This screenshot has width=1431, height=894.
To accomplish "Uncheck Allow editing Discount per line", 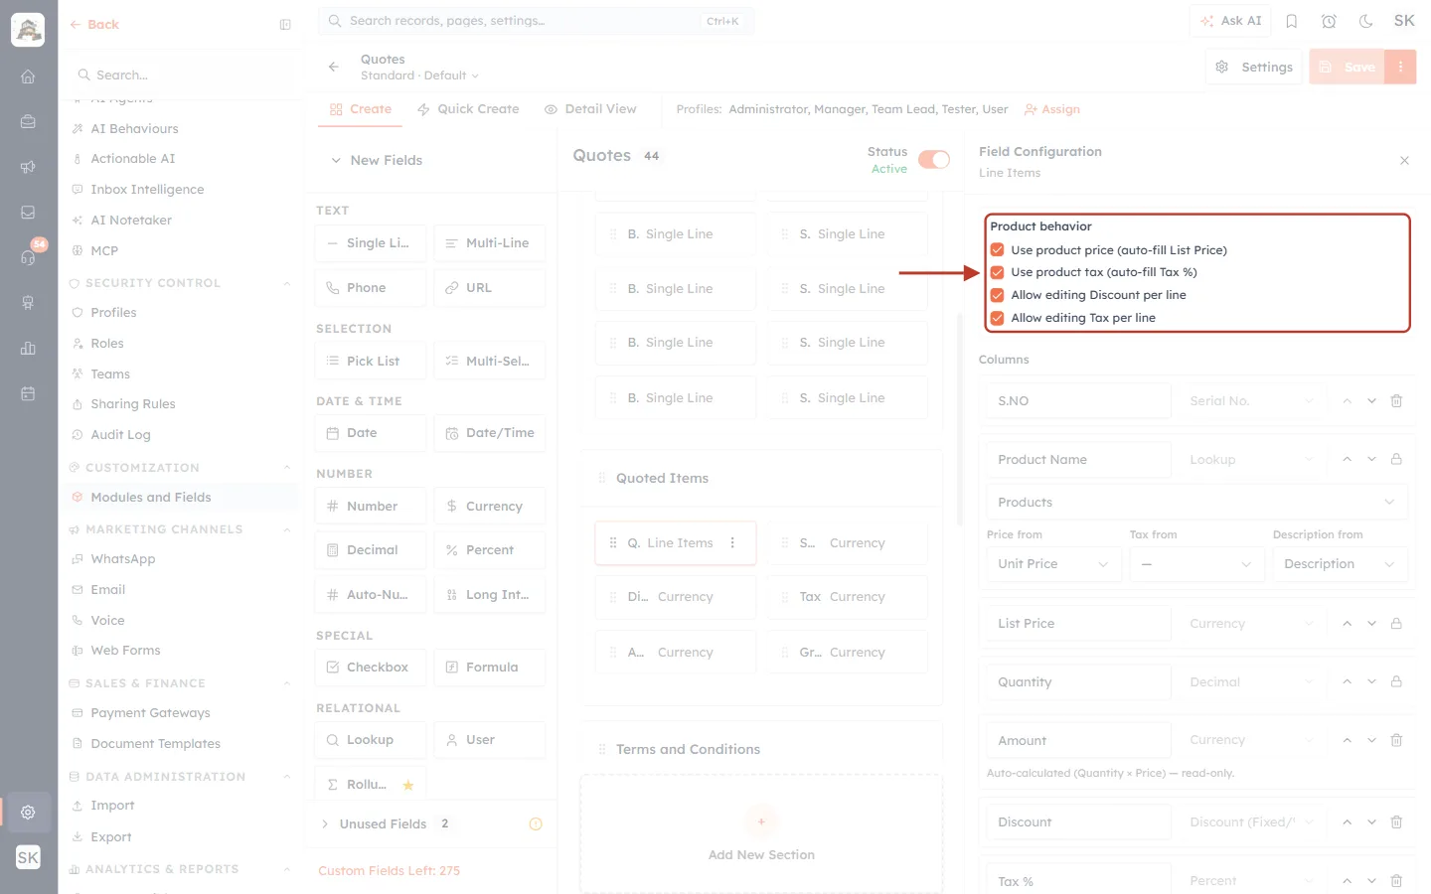I will [997, 295].
